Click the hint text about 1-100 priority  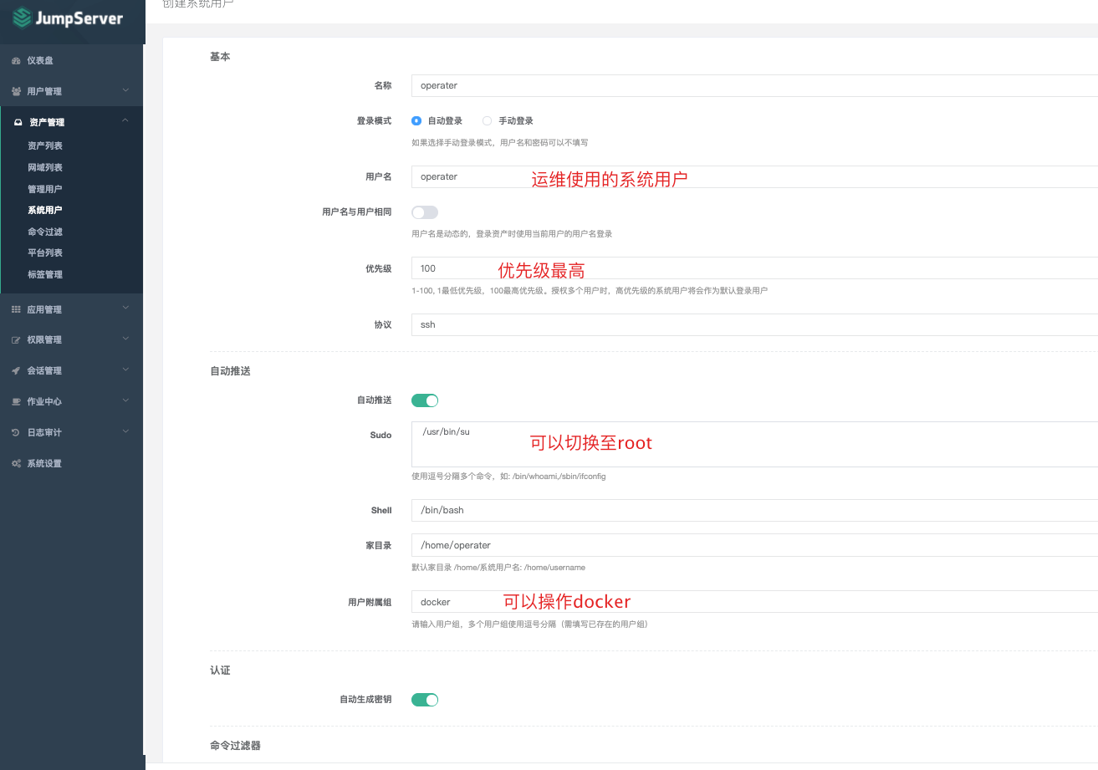pyautogui.click(x=590, y=290)
